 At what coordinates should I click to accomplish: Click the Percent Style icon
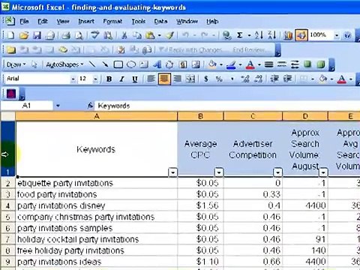tap(219, 79)
